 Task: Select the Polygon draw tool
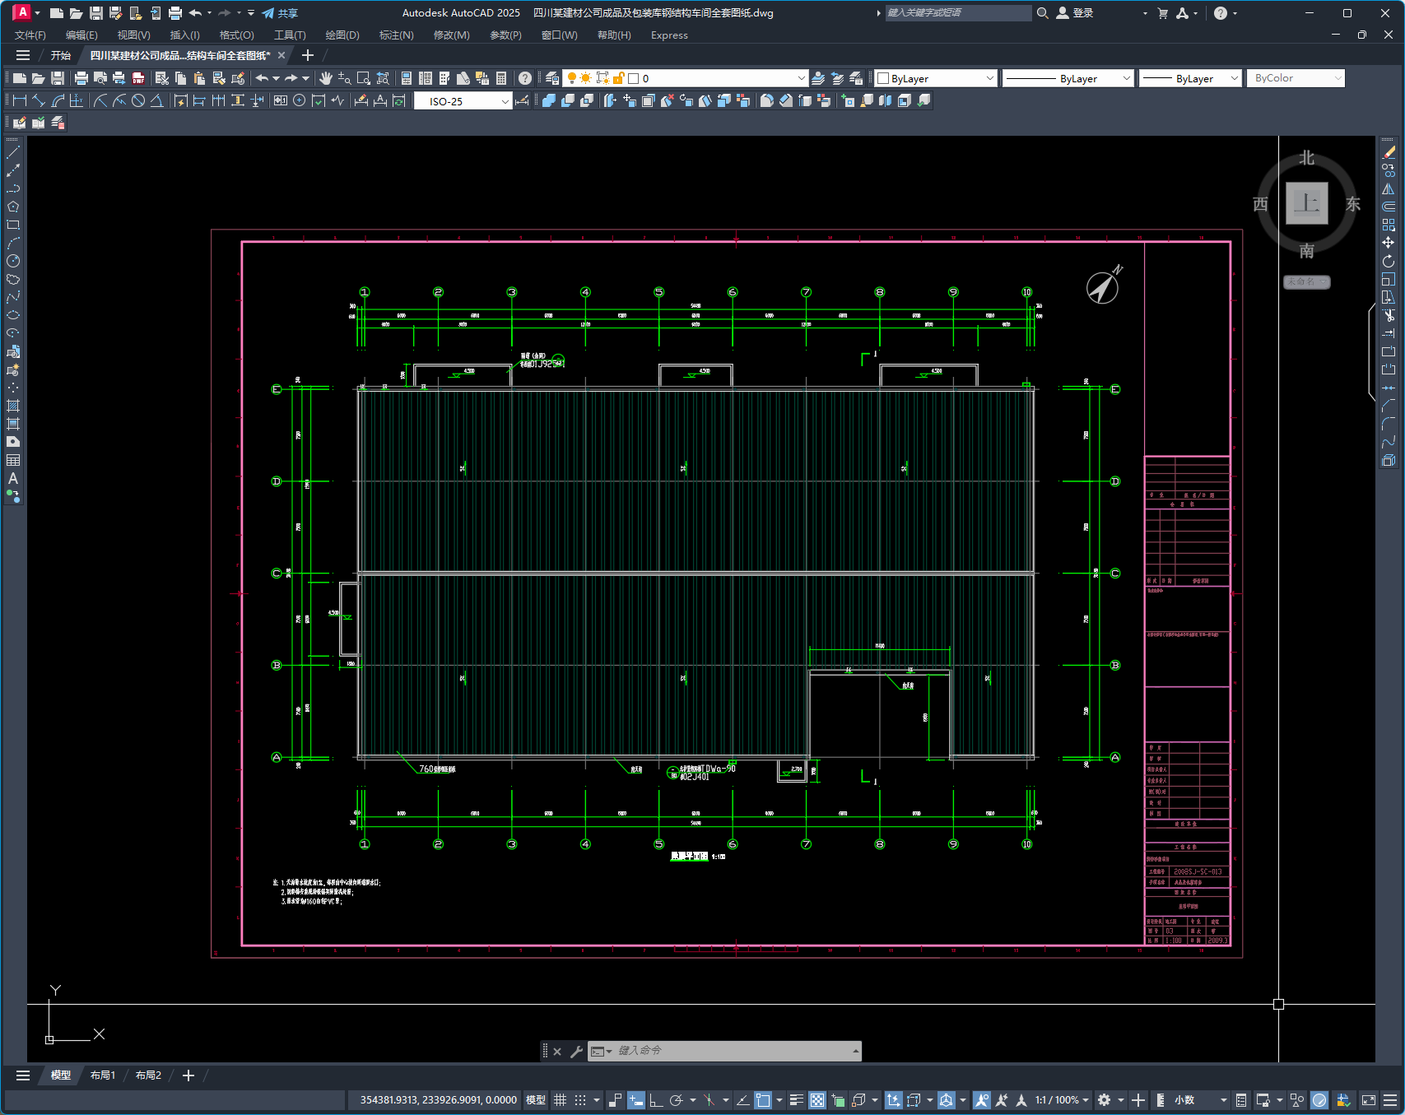click(13, 207)
